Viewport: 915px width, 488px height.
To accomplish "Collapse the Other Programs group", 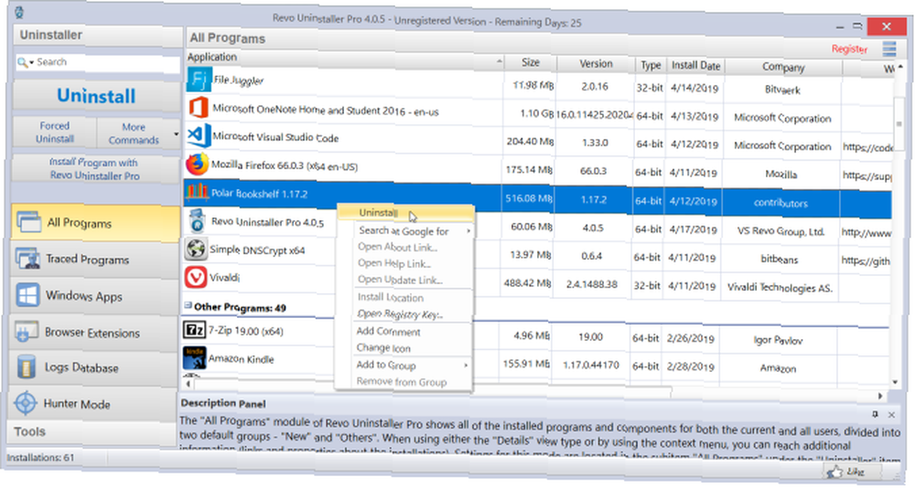I will pos(188,305).
